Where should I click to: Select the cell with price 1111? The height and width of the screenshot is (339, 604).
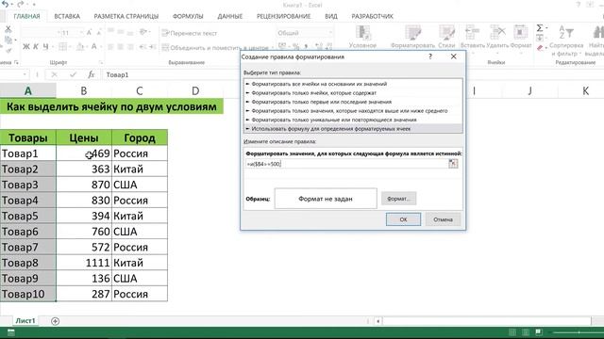(84, 263)
